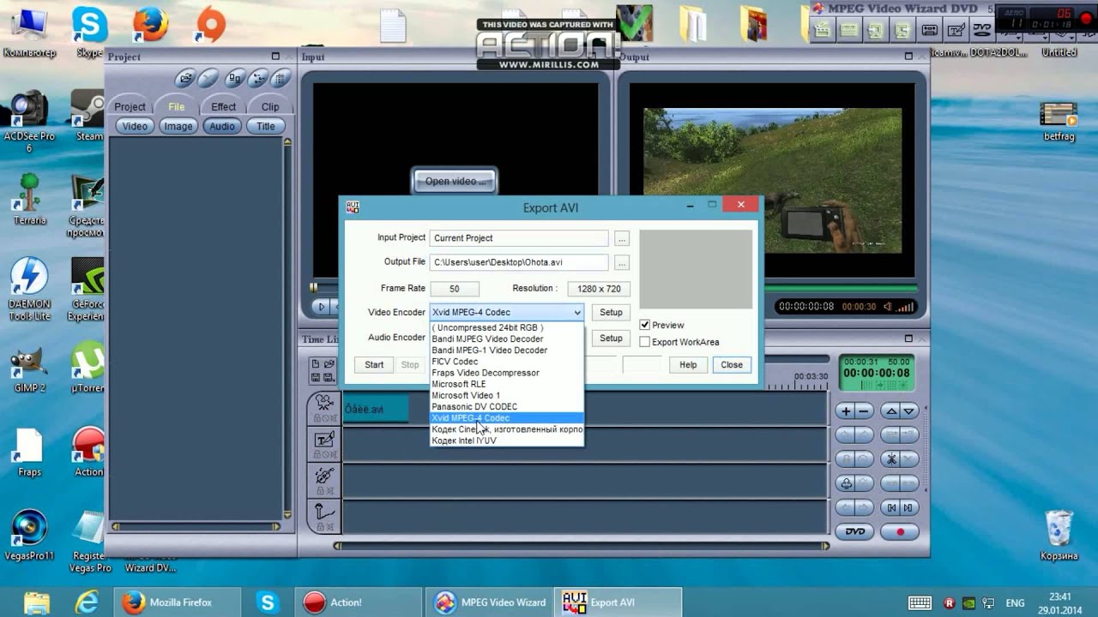Screen dimensions: 1098x617
Task: Click the speaker volume icon in Output
Action: click(889, 307)
